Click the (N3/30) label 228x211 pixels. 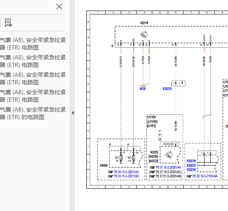[153, 157]
